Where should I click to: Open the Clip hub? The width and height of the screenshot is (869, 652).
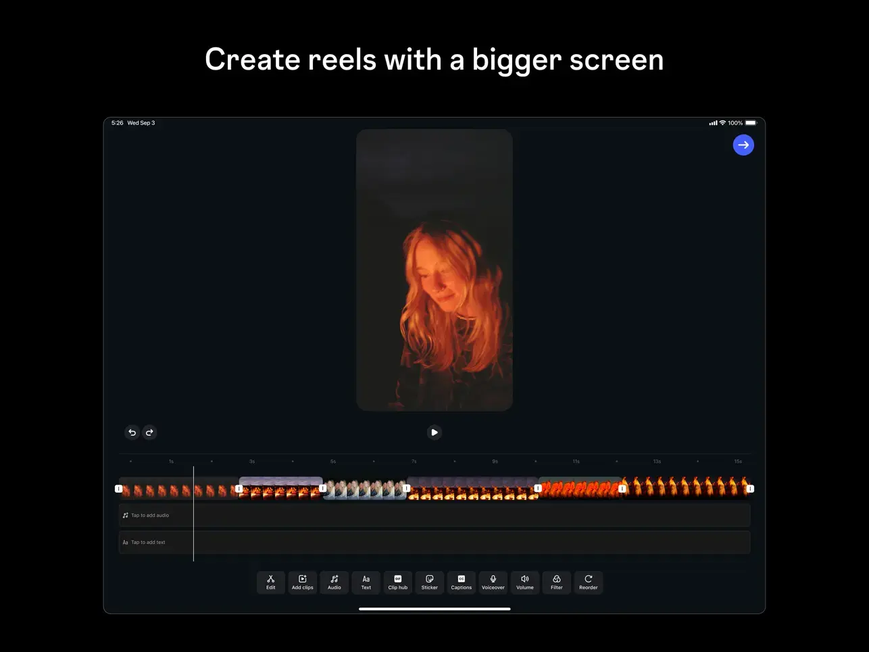pos(397,582)
